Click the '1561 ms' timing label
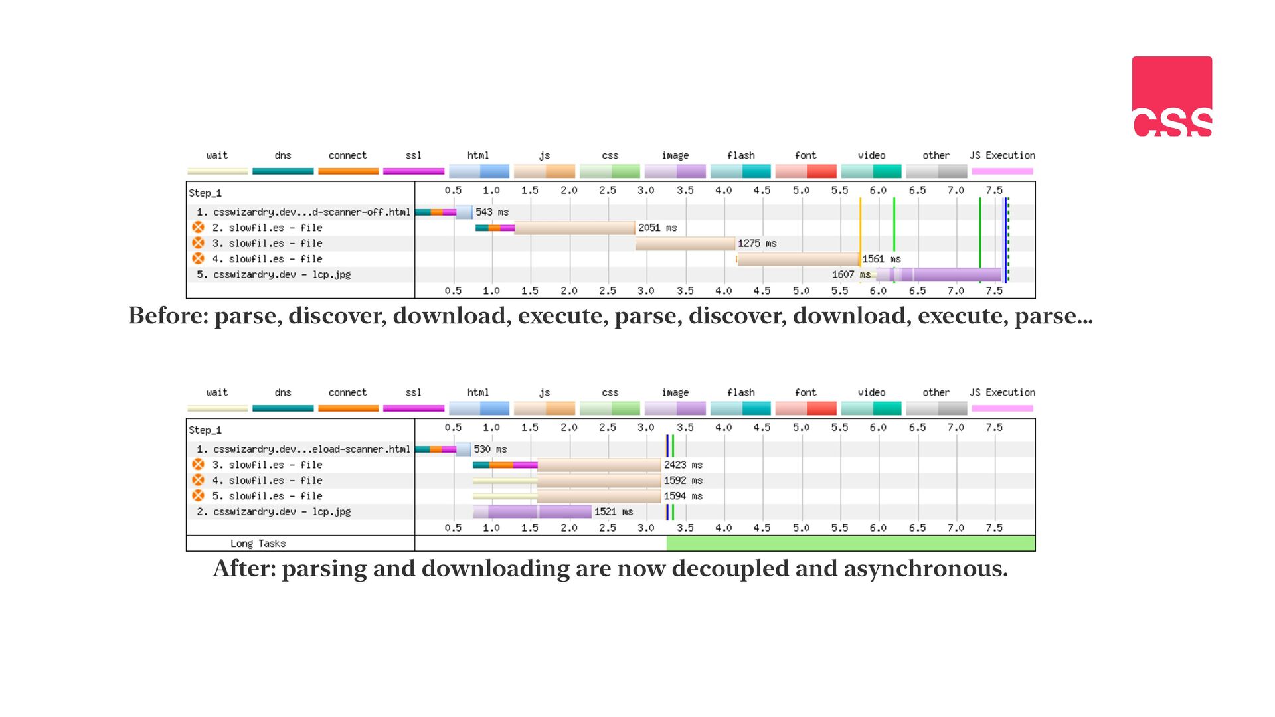The image size is (1275, 717). [881, 259]
